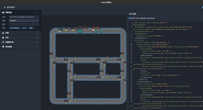Select waypoint marker number 4

pos(96,31)
